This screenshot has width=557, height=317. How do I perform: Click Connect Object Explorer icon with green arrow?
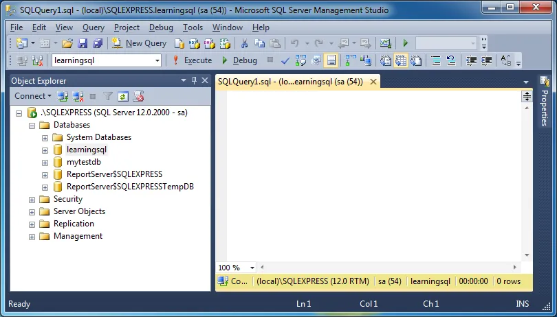click(63, 96)
